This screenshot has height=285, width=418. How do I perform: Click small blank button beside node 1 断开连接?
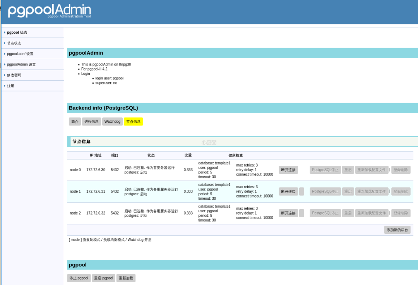point(302,191)
